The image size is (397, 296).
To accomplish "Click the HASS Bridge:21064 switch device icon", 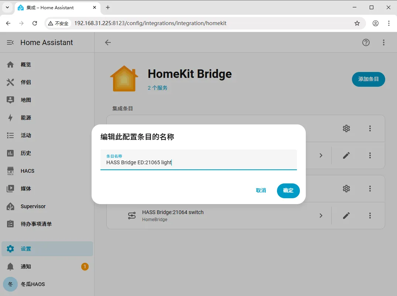I will tap(132, 216).
